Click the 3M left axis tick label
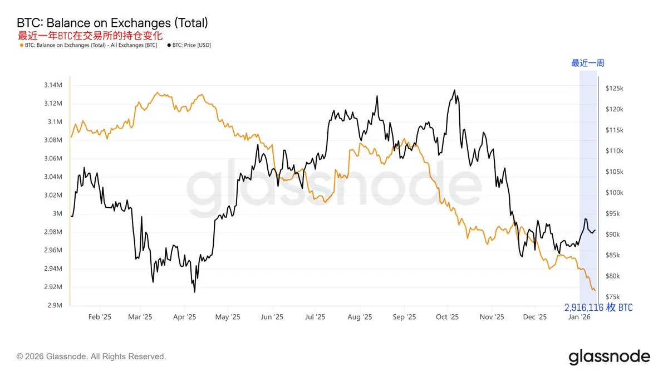668x376 pixels. [x=57, y=214]
